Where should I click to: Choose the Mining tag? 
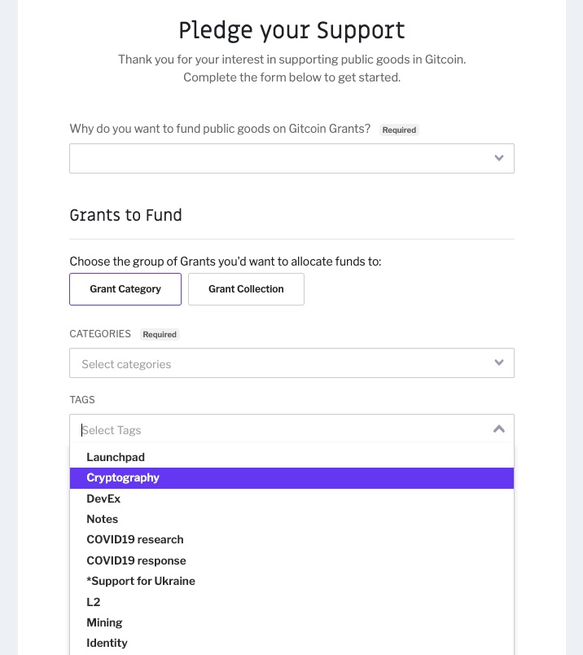[104, 622]
